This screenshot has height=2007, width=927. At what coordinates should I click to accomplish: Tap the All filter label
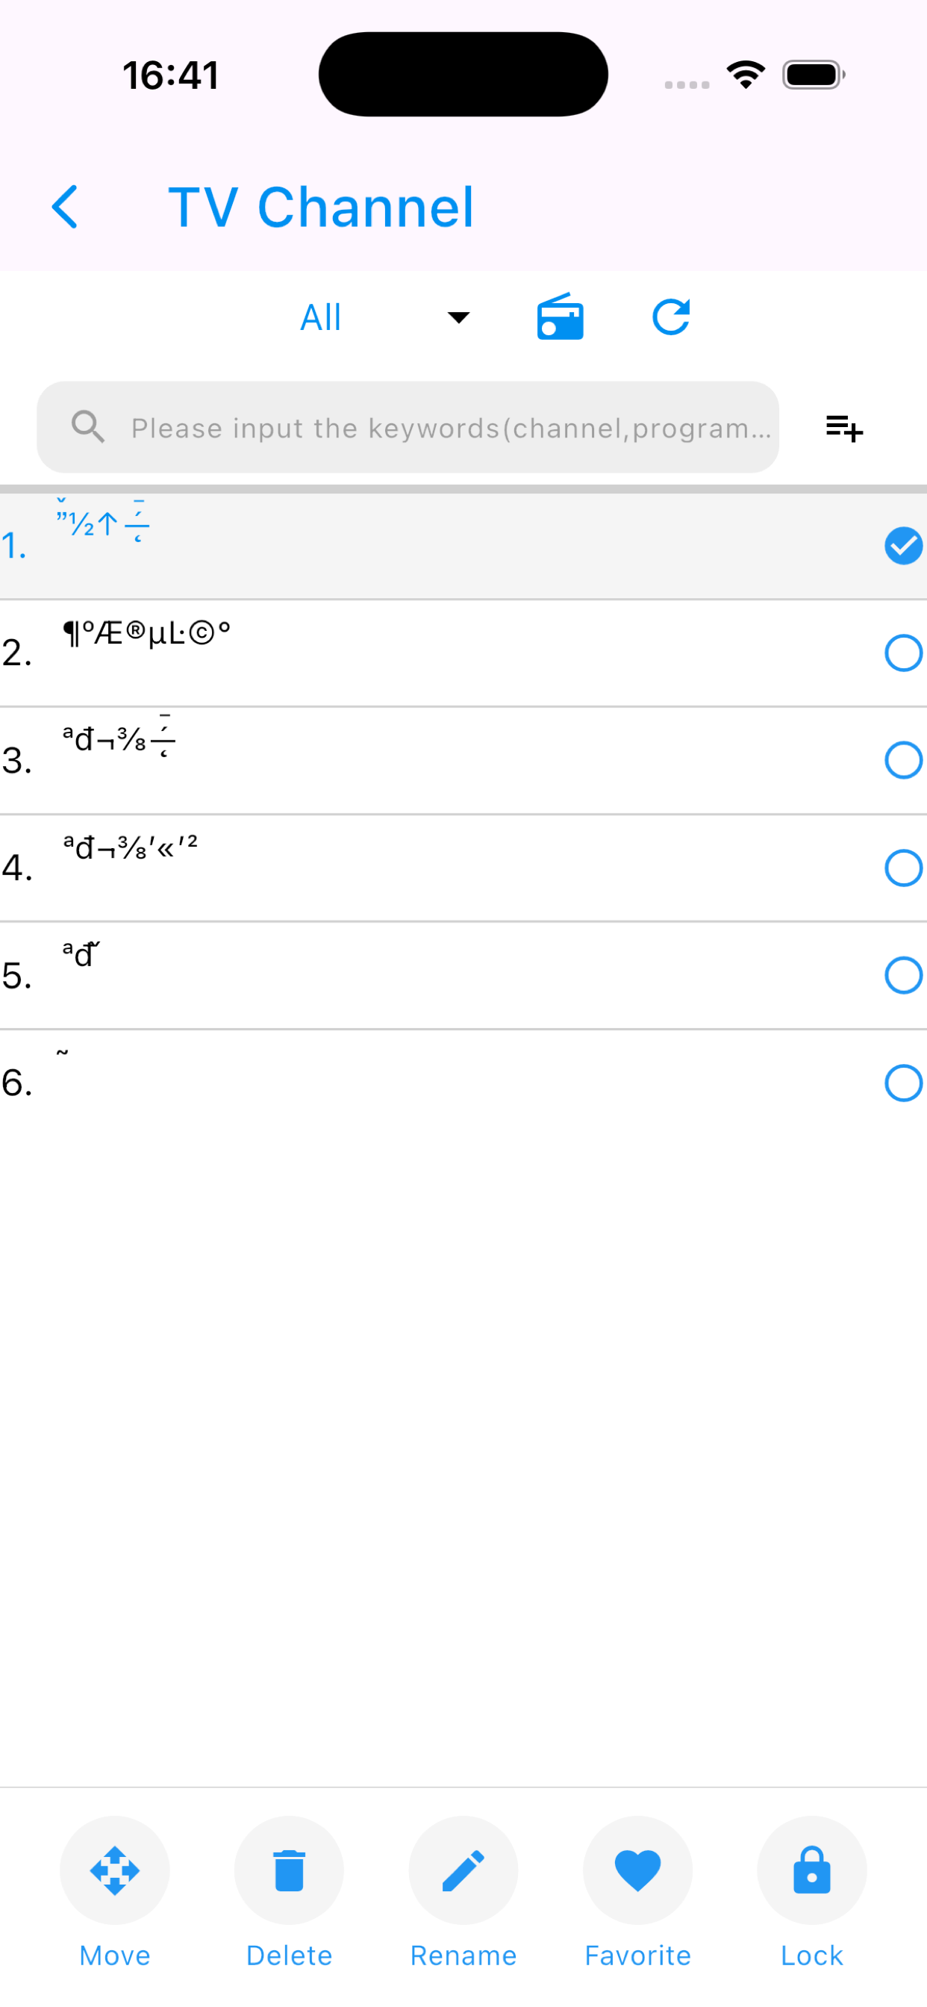click(x=321, y=318)
